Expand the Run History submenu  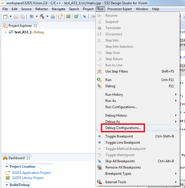137,95
